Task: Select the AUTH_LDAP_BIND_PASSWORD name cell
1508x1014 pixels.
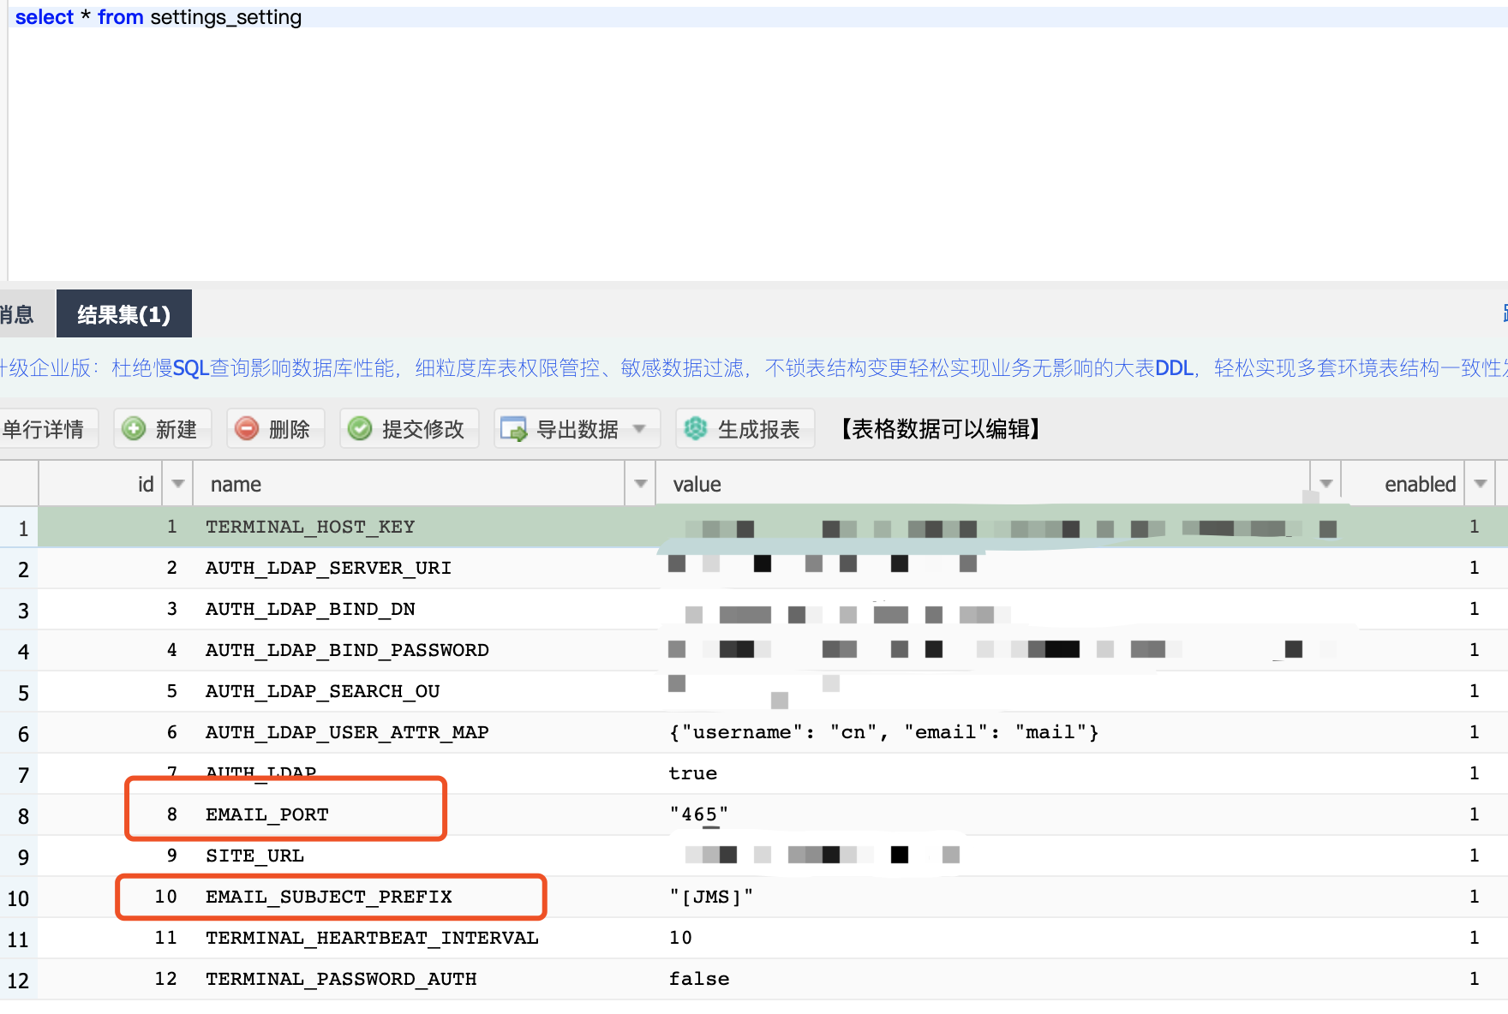Action: (347, 650)
